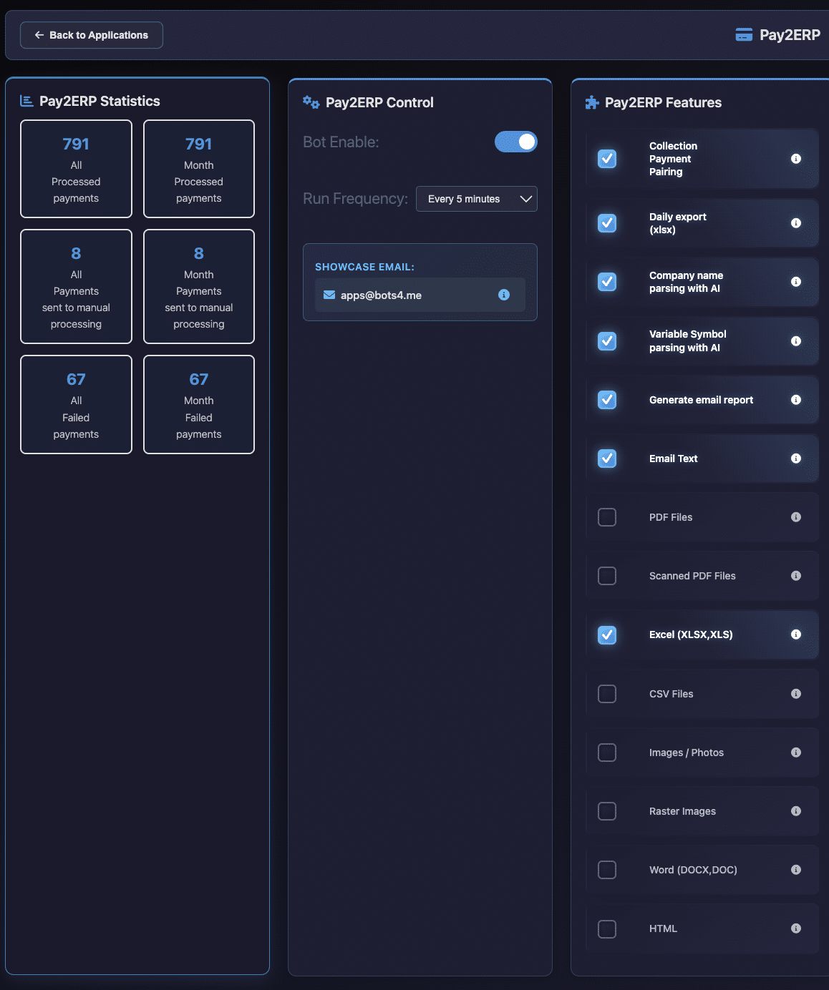Click info icon beside apps@bots4.me
Viewport: 829px width, 990px height.
(504, 295)
